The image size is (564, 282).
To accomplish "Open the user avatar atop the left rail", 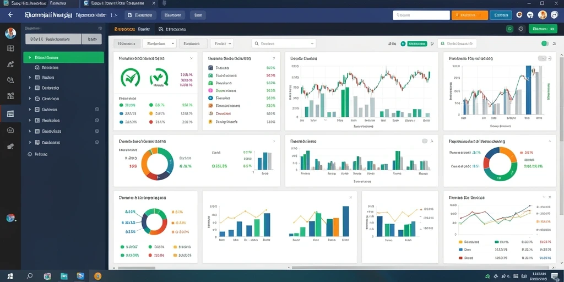I will [10, 34].
